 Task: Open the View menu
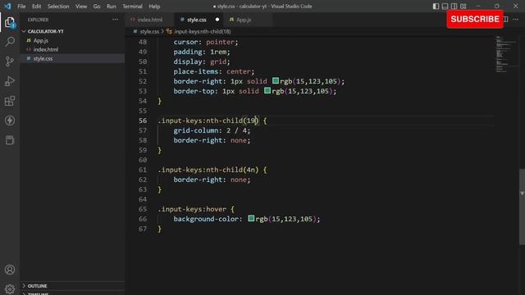(81, 7)
